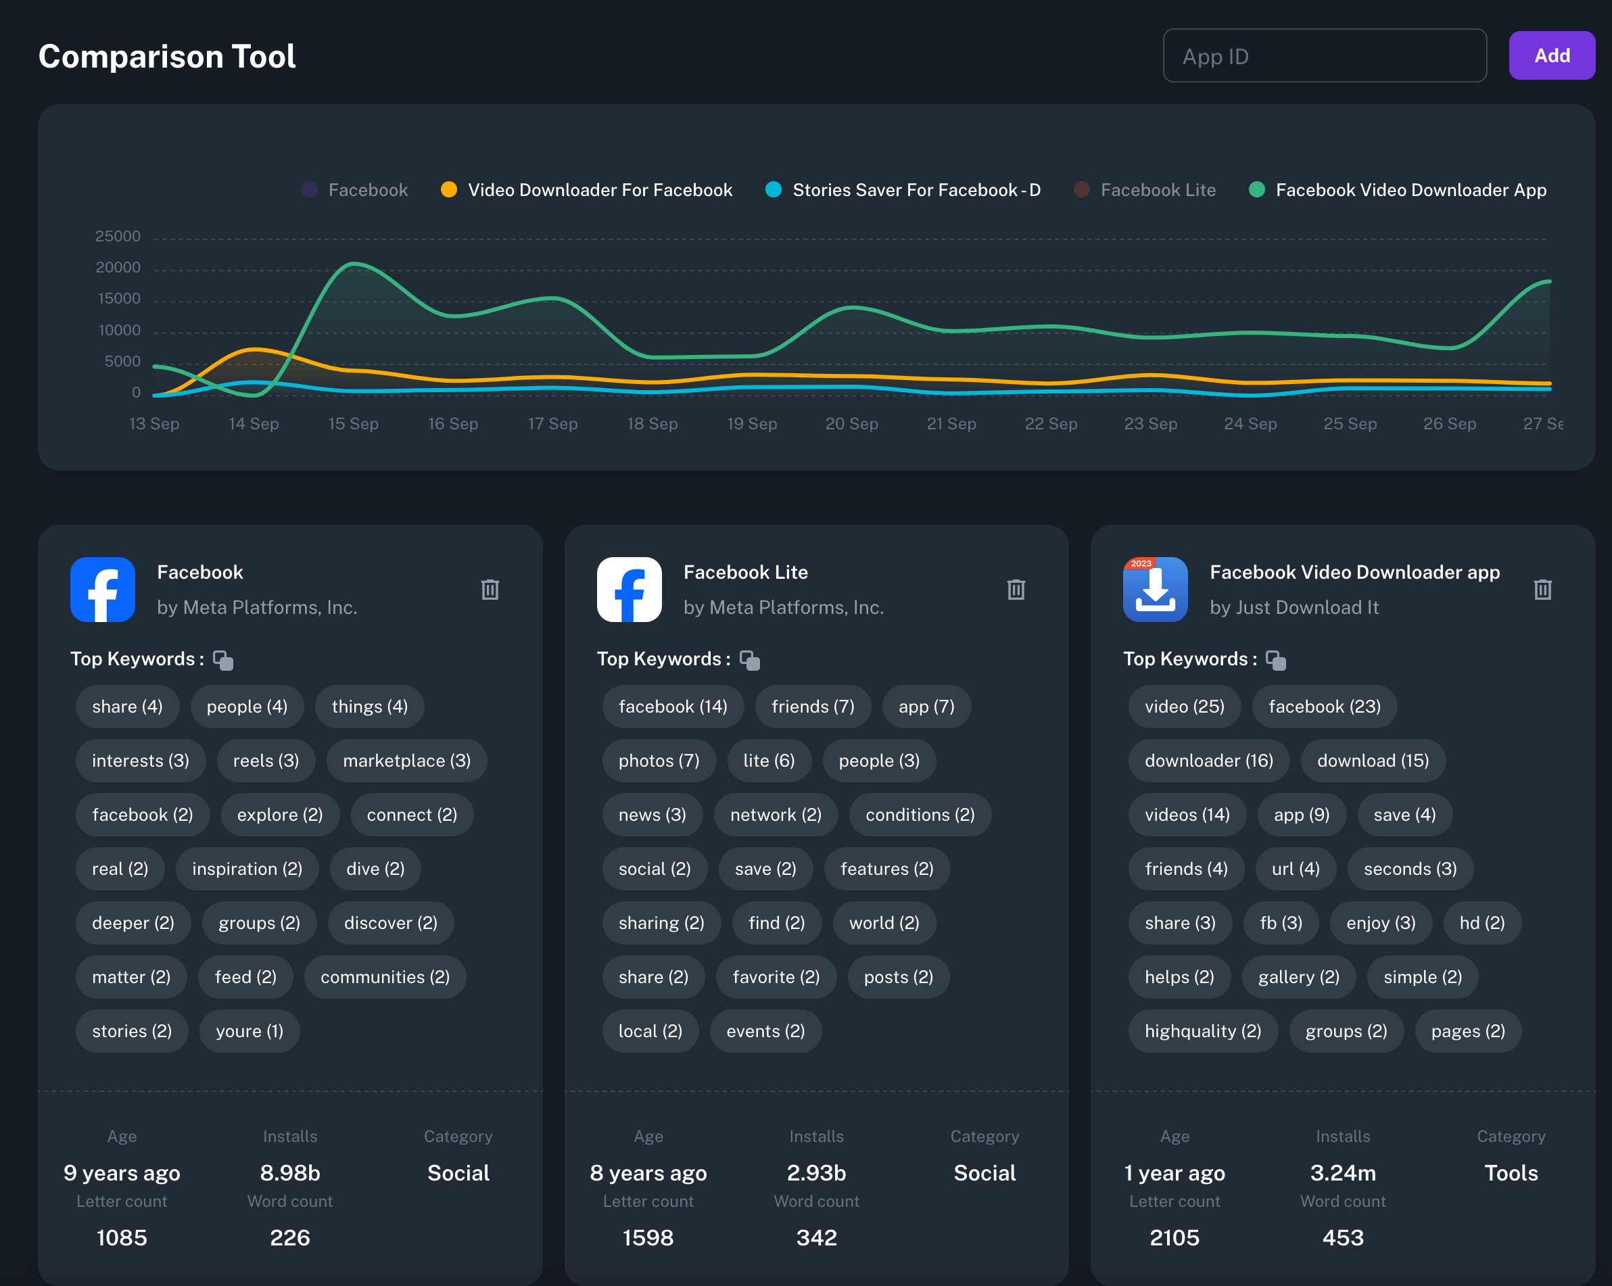Click the highquality (2) keyword chip
Viewport: 1612px width, 1286px height.
pos(1202,1031)
